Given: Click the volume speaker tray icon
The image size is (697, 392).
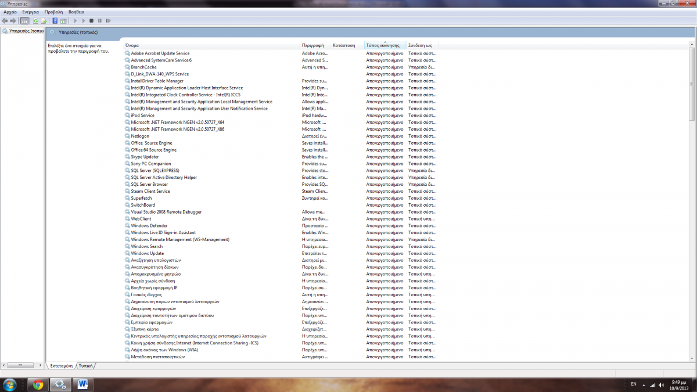Looking at the screenshot, I should click(x=660, y=384).
